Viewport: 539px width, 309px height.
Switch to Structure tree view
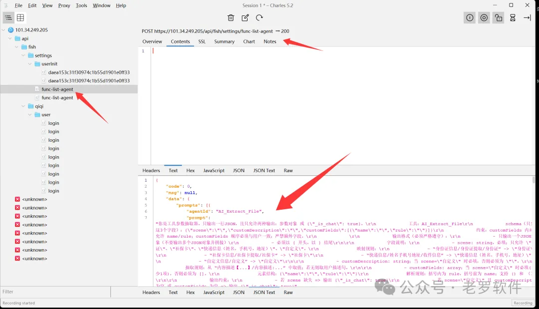8,17
